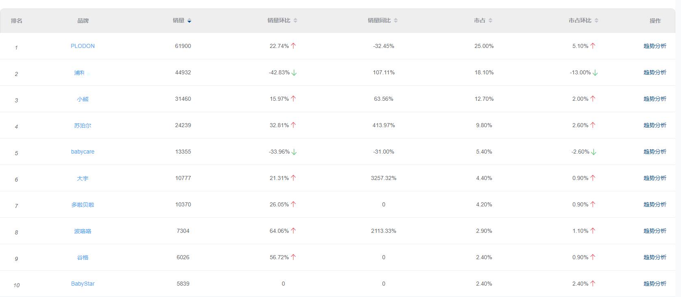Image resolution: width=681 pixels, height=297 pixels.
Task: Open the 苏泊尔 brand page
Action: click(82, 126)
